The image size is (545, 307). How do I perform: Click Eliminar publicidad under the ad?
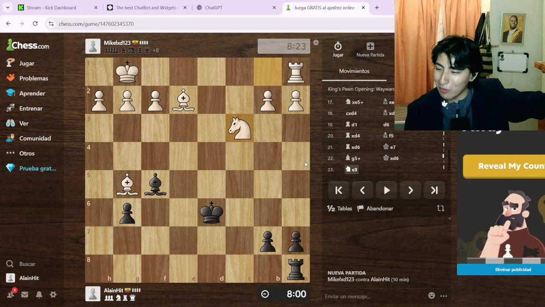pos(513,269)
